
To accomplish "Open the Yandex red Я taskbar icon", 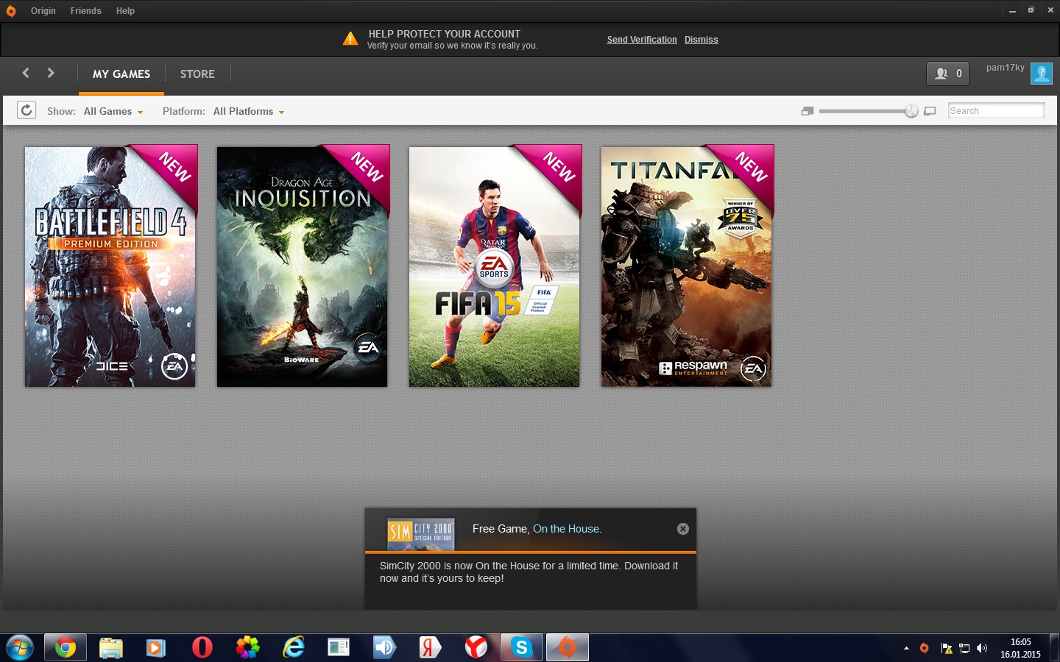I will point(430,648).
